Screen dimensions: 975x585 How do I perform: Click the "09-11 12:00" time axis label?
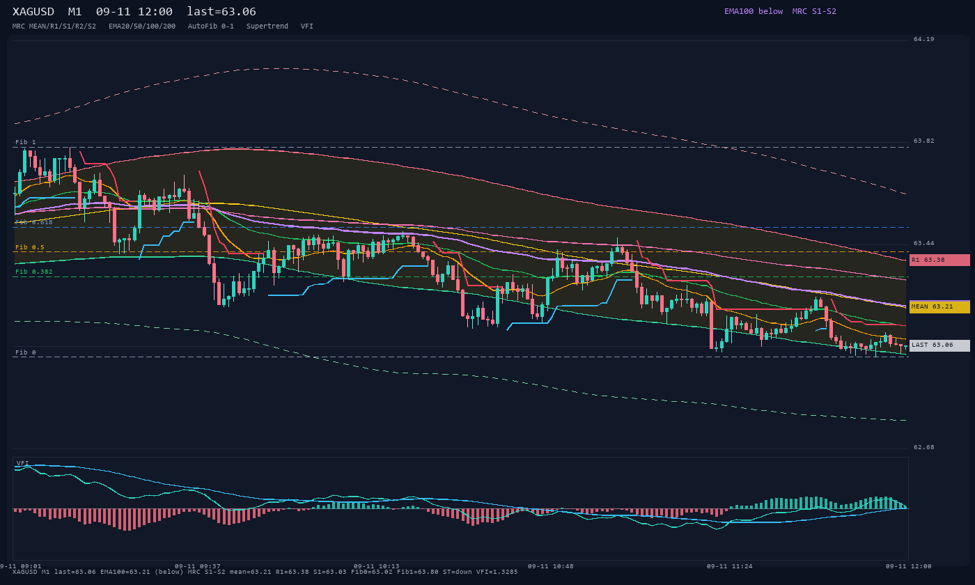coord(909,566)
